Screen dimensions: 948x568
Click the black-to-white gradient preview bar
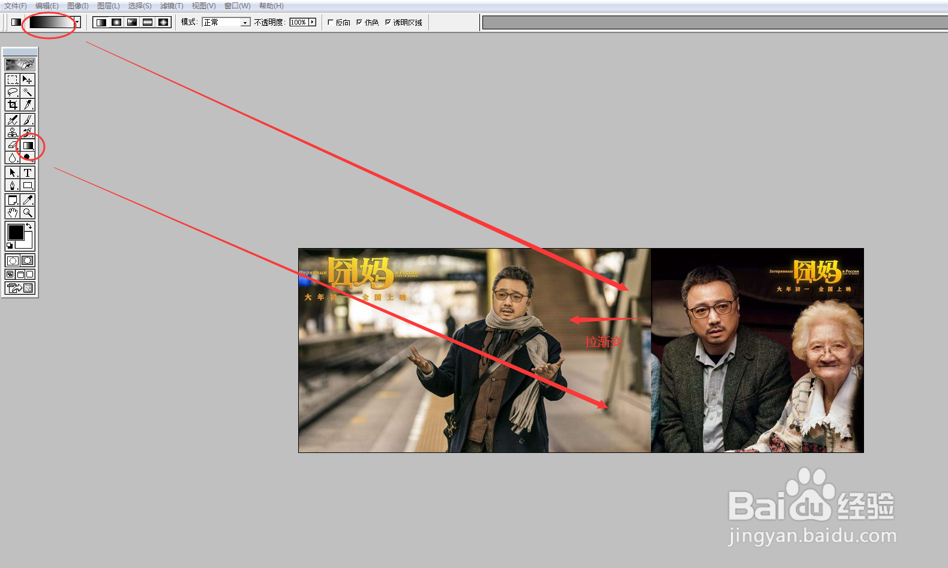tap(52, 22)
